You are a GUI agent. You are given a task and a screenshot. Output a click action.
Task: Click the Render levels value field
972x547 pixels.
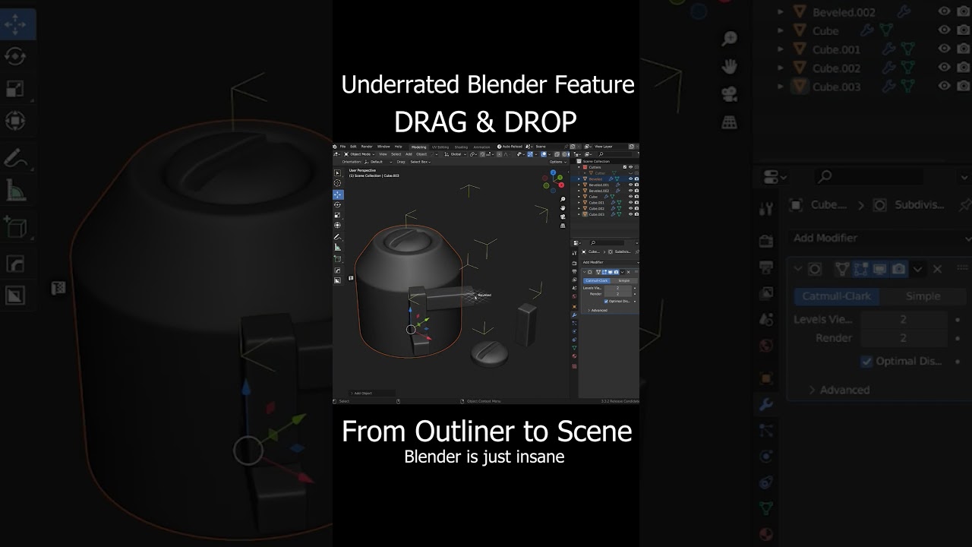(618, 294)
